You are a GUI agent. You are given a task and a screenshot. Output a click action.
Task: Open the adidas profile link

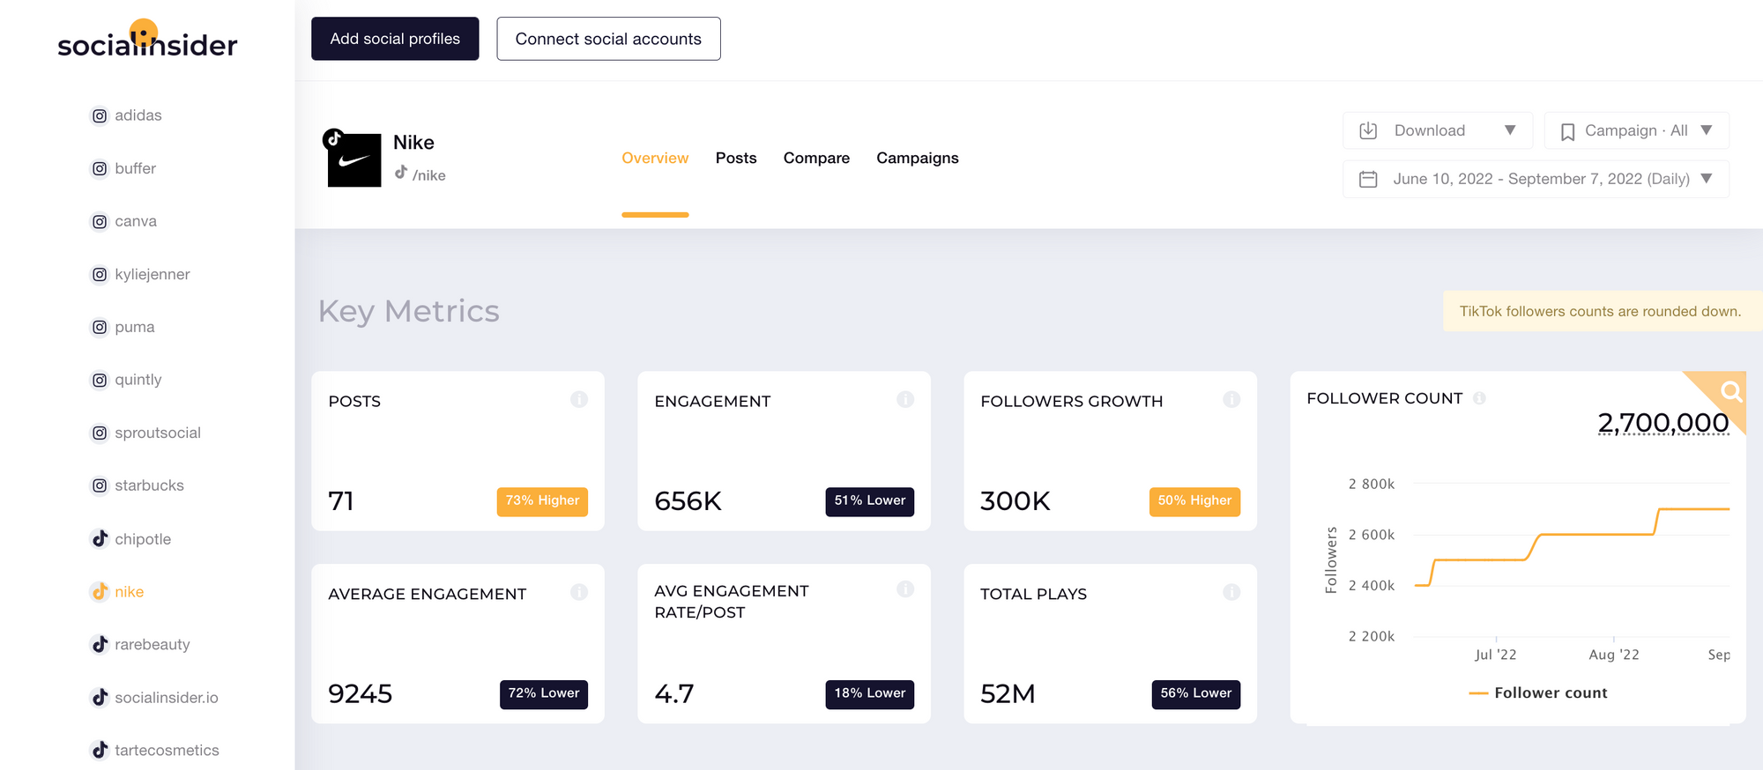coord(138,115)
